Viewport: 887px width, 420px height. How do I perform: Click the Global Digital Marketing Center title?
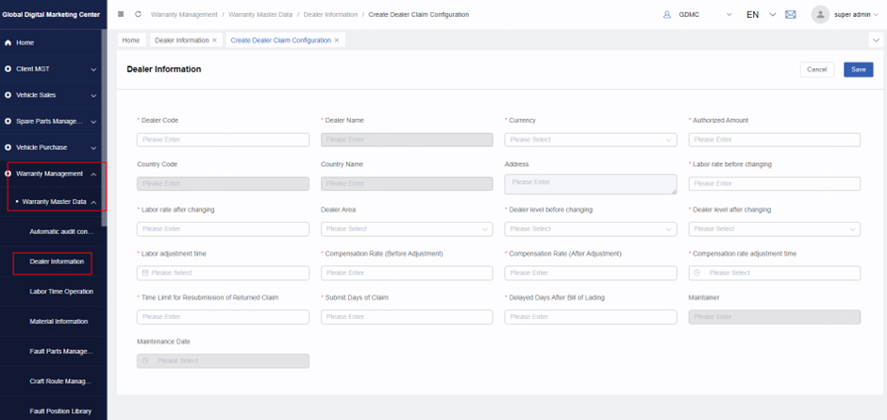tap(52, 15)
